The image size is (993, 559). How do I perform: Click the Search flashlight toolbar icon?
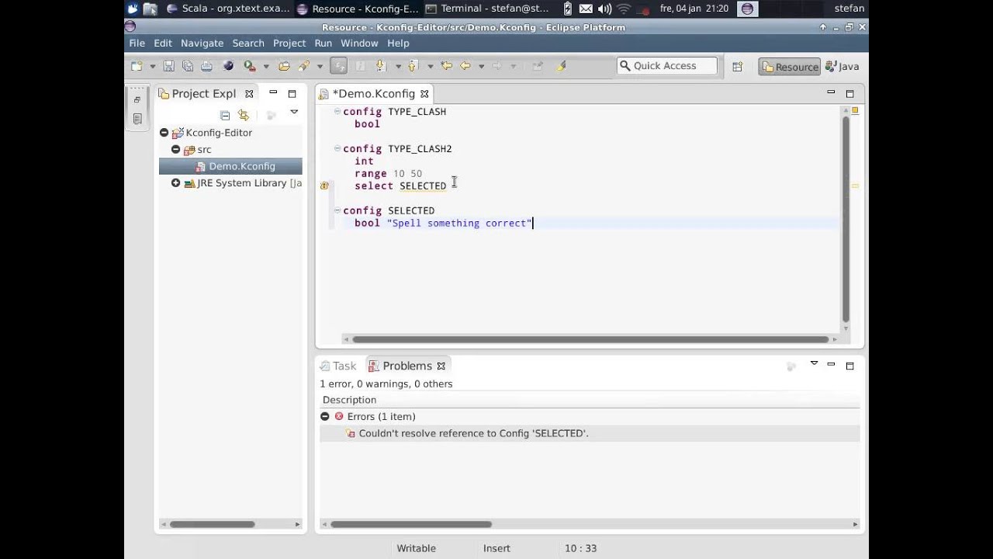point(303,67)
